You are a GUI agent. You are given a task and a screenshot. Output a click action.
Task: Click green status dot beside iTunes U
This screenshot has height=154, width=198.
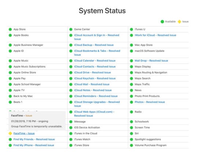point(132,30)
